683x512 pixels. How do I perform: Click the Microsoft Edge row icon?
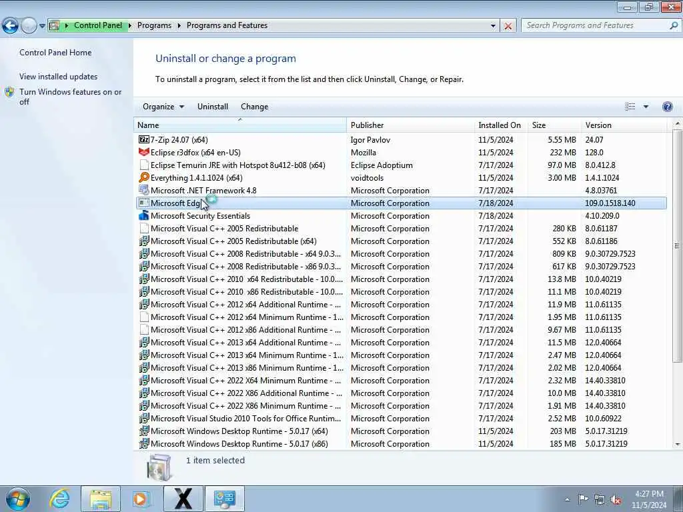click(x=144, y=203)
